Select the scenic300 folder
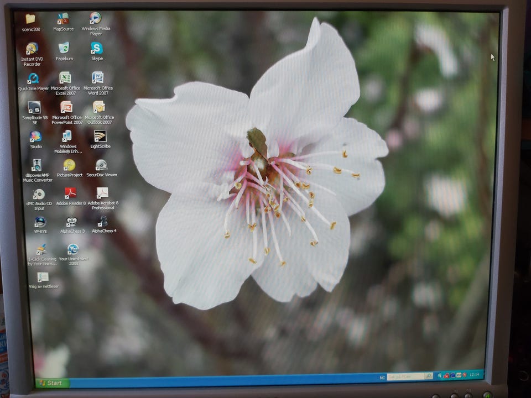Viewport: 531px width, 398px height. coord(30,20)
